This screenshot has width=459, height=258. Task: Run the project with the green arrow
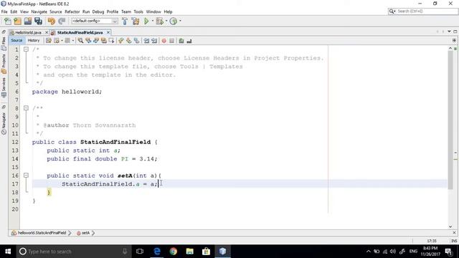(146, 21)
